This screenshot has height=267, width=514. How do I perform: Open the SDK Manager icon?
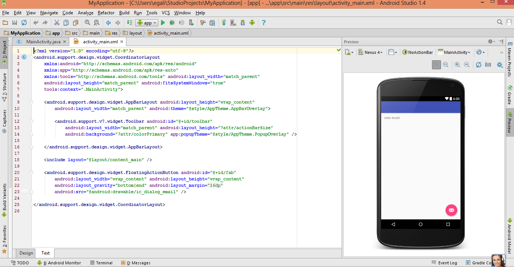click(243, 23)
